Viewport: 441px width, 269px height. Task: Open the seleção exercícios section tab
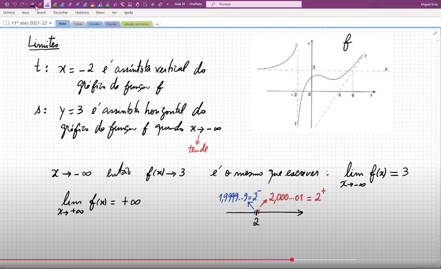tap(136, 24)
